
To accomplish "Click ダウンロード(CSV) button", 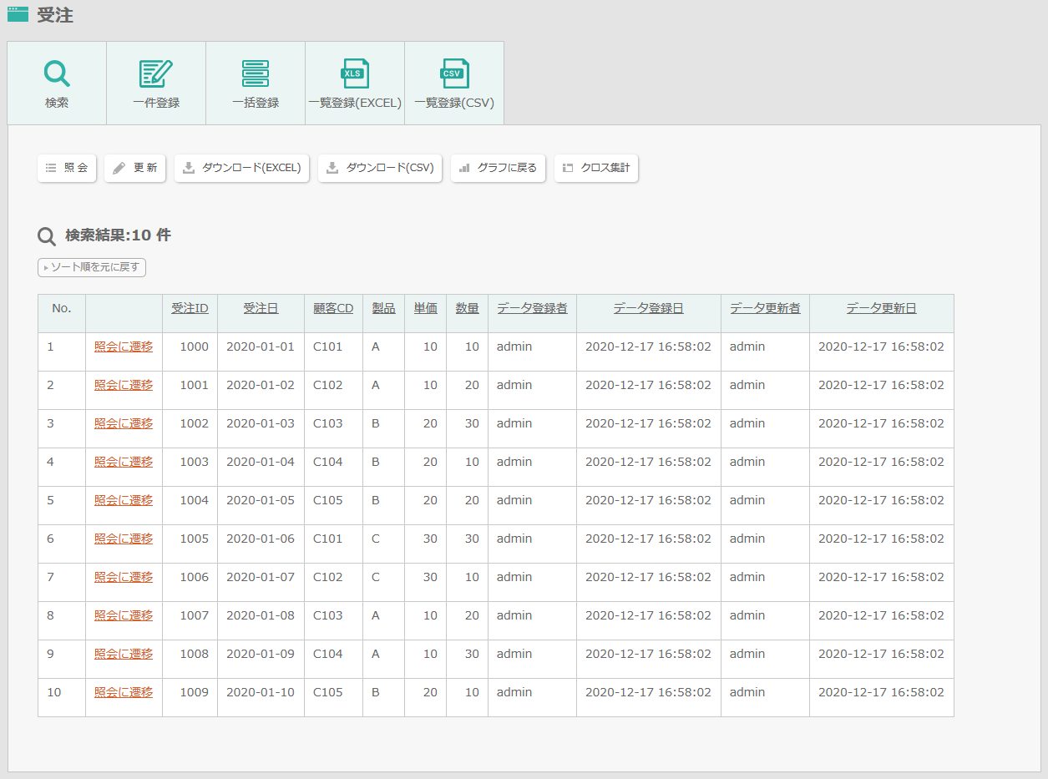I will tap(380, 168).
